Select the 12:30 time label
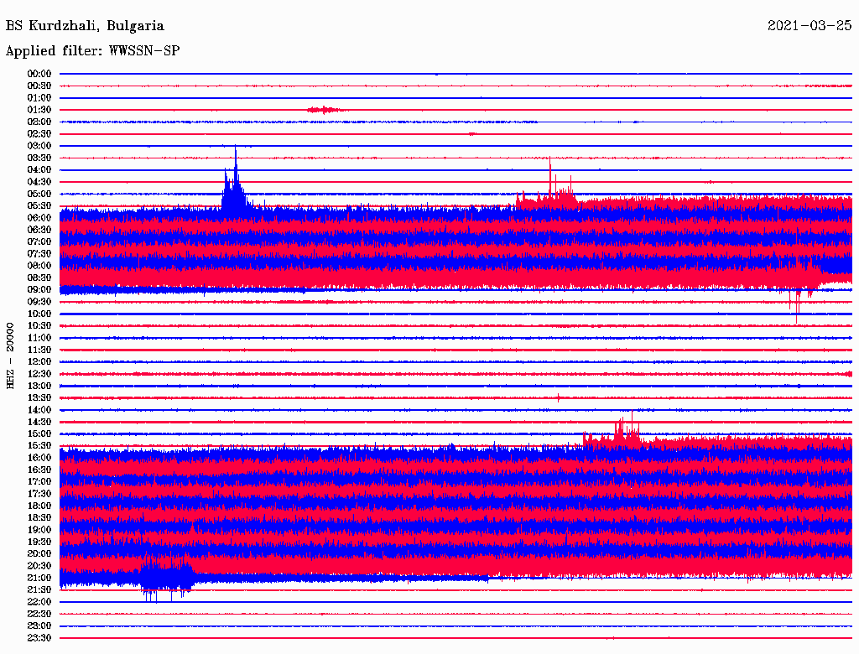 coord(39,374)
